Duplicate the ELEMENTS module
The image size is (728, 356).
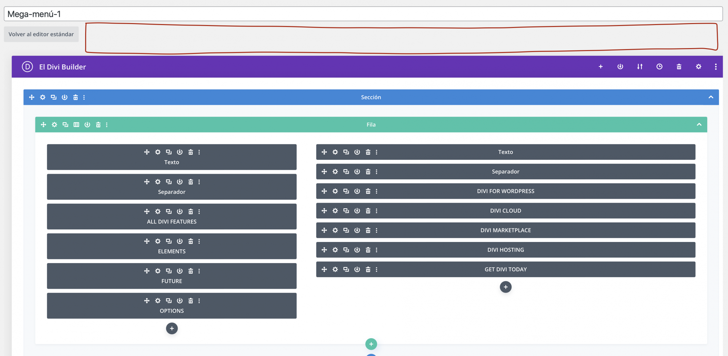click(169, 241)
